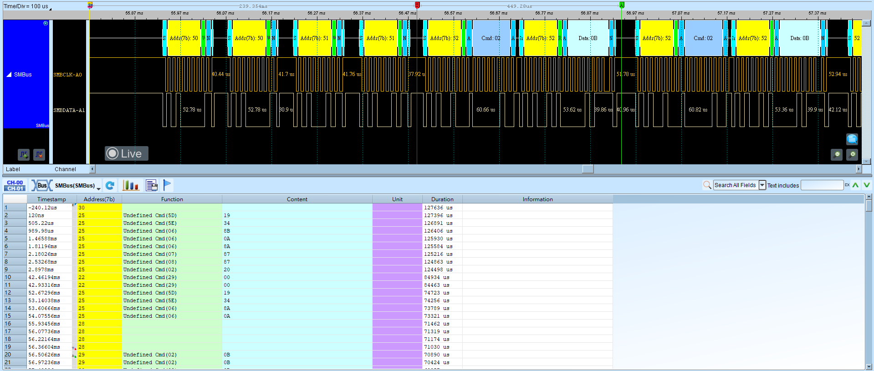874x371 pixels.
Task: Click the Information column header
Action: pos(537,199)
